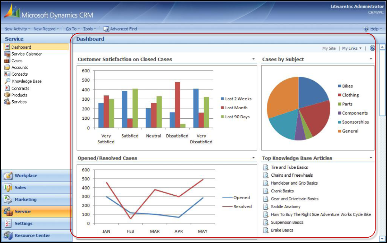
Task: Click the Crank Basics article icon
Action: coord(266,191)
